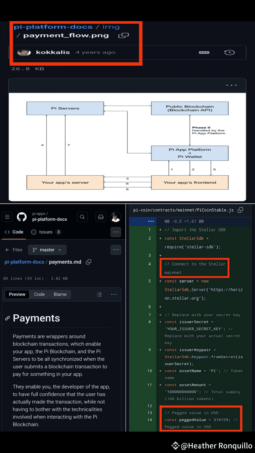Screen dimensions: 255x453
Task: Switch to the Issues tab
Action: coord(46,232)
